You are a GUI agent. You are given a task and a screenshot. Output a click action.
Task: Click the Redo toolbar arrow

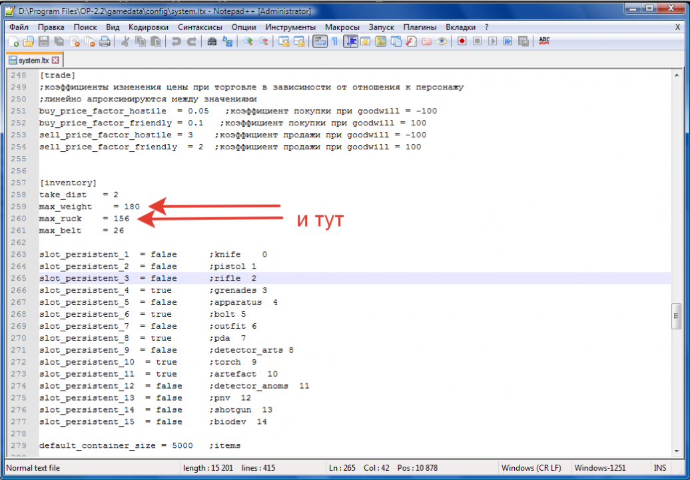click(191, 42)
